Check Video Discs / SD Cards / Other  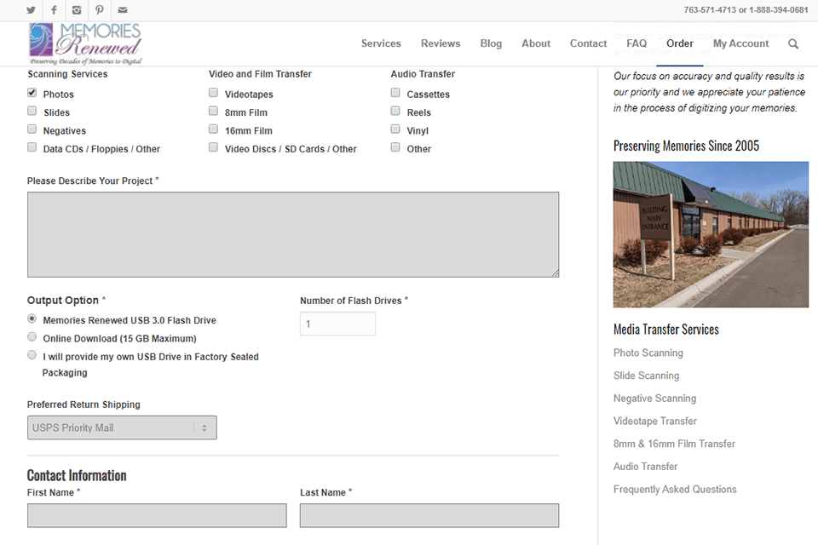click(213, 147)
